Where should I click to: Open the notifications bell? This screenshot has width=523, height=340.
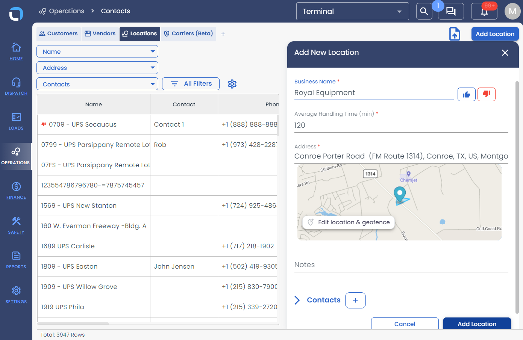(x=484, y=11)
